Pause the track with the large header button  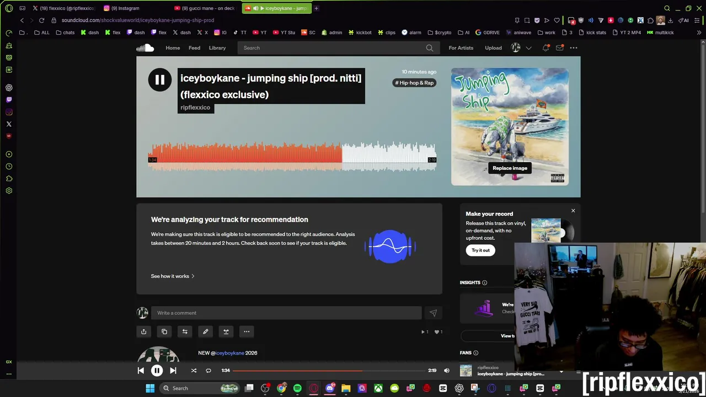tap(160, 80)
